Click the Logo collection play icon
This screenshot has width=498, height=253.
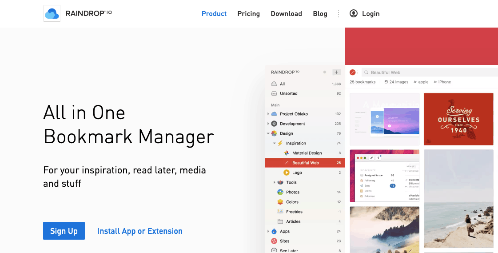(287, 173)
